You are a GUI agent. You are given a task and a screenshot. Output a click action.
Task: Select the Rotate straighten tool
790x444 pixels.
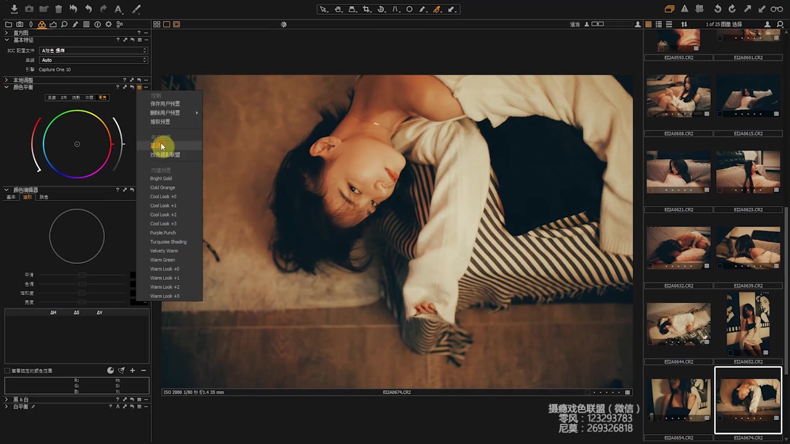[x=381, y=9]
